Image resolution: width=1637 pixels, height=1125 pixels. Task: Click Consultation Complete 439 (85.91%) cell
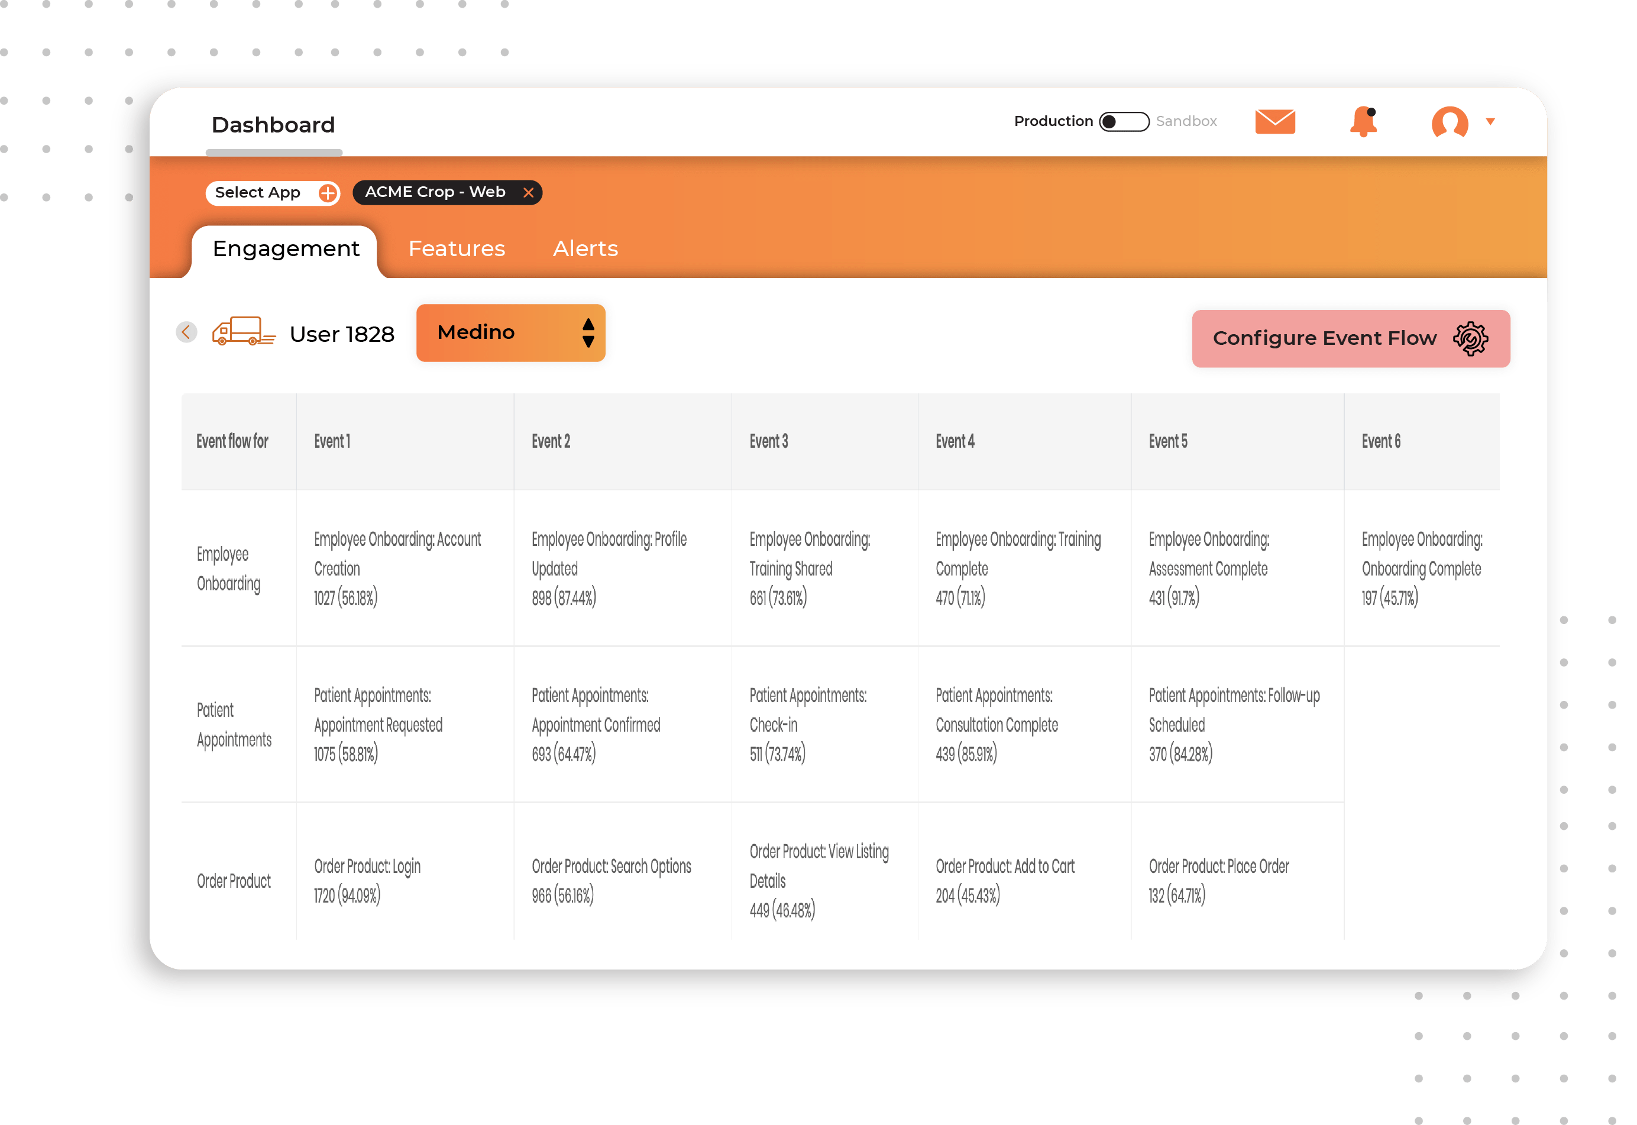[x=1024, y=725]
